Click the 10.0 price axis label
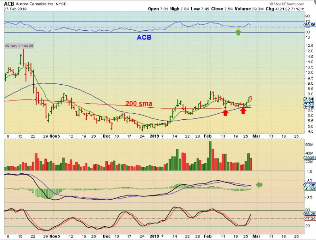316x240 pixels. (x=310, y=73)
